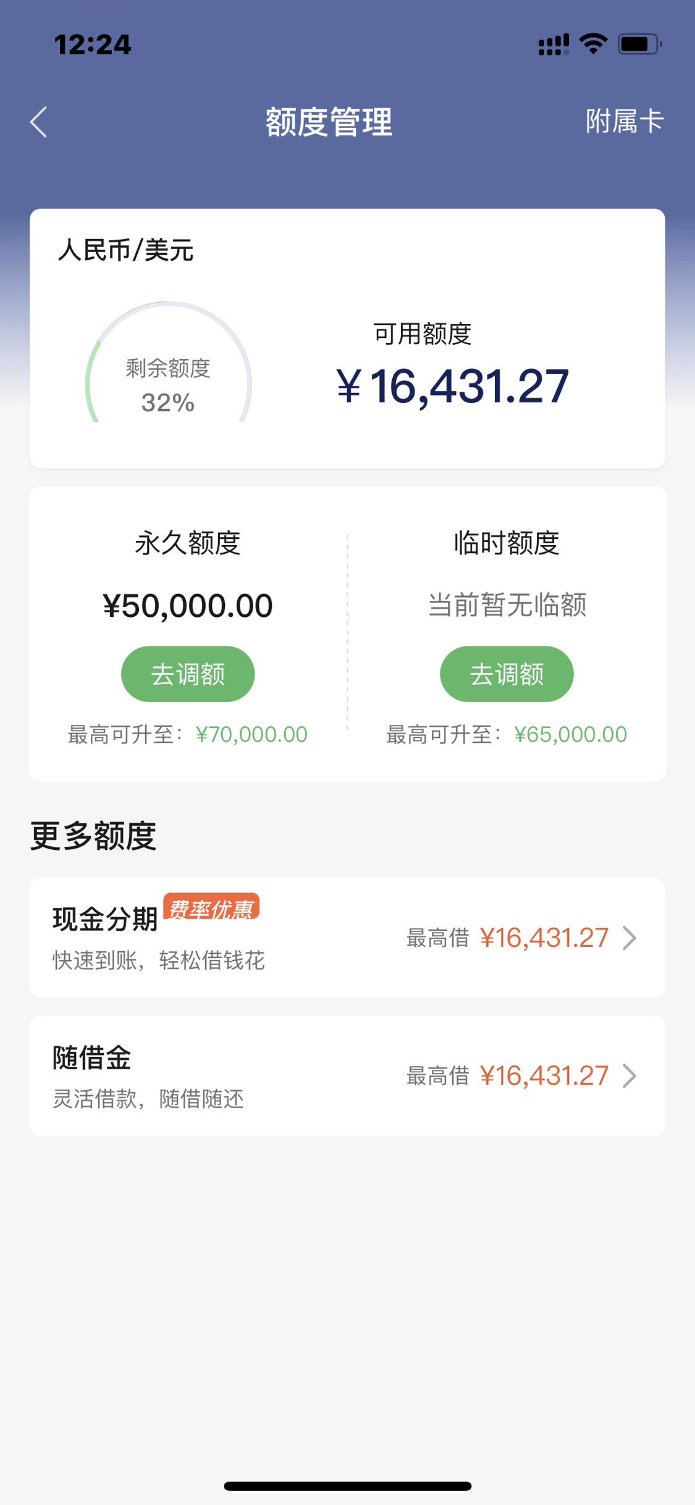695x1505 pixels.
Task: Tap the 人民币/美元 currency label
Action: pos(126,250)
